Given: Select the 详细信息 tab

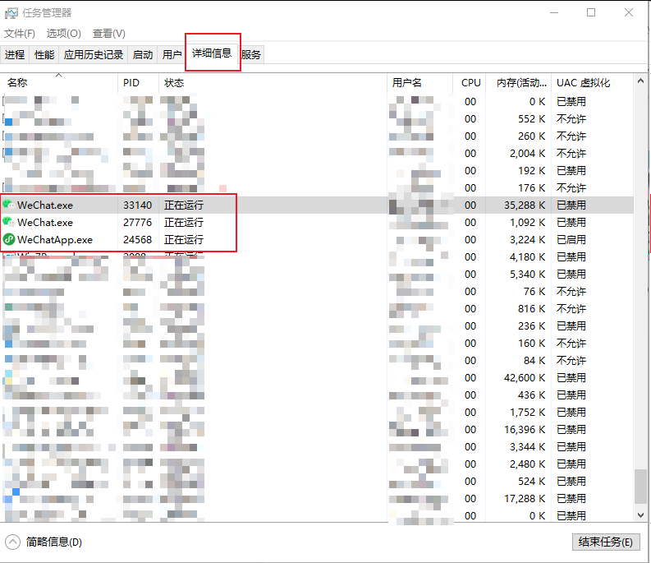Looking at the screenshot, I should pyautogui.click(x=212, y=53).
